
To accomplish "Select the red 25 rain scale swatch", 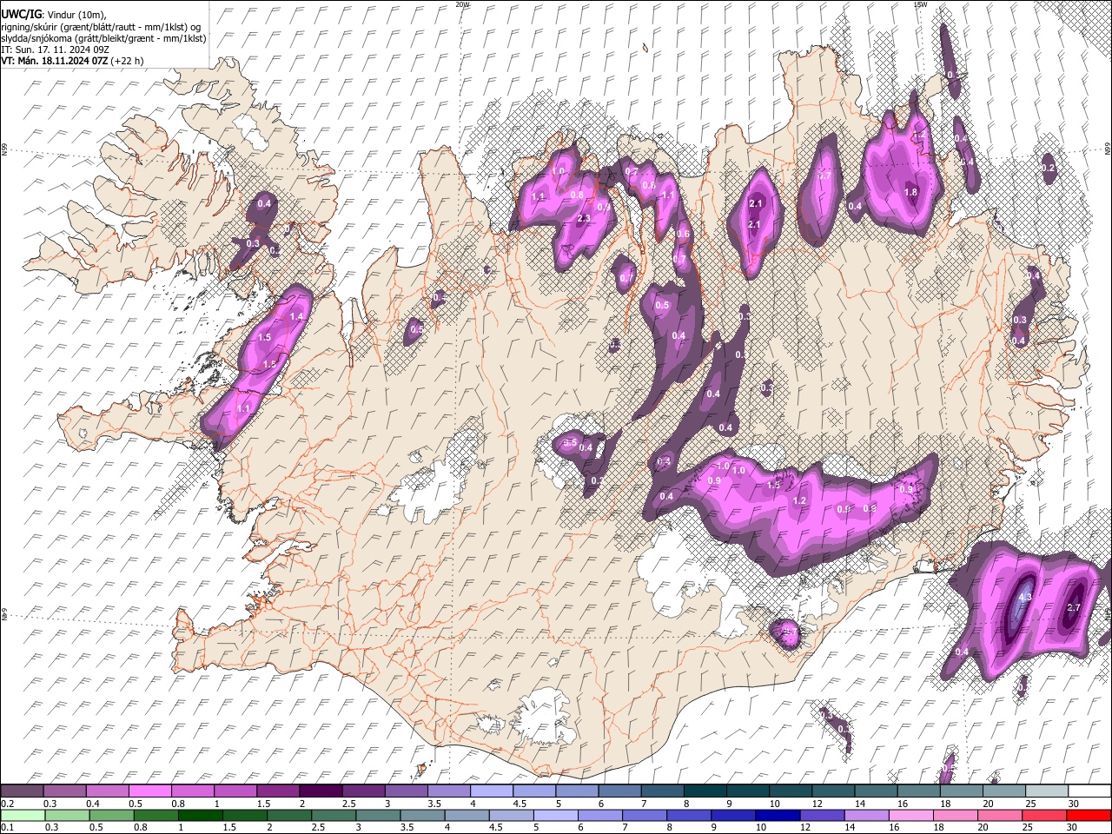I will 1045,815.
